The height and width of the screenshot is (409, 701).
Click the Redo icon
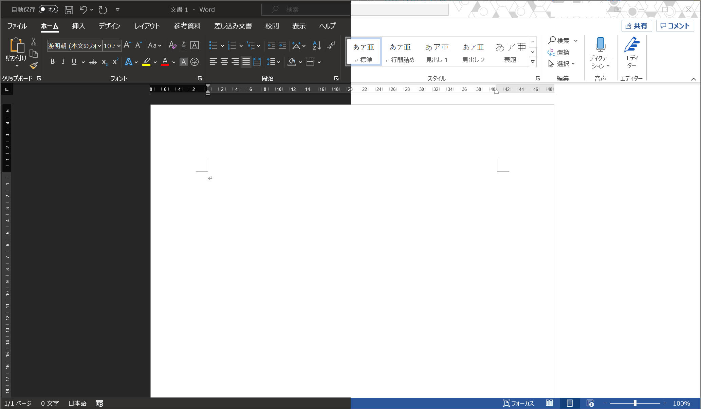point(103,10)
